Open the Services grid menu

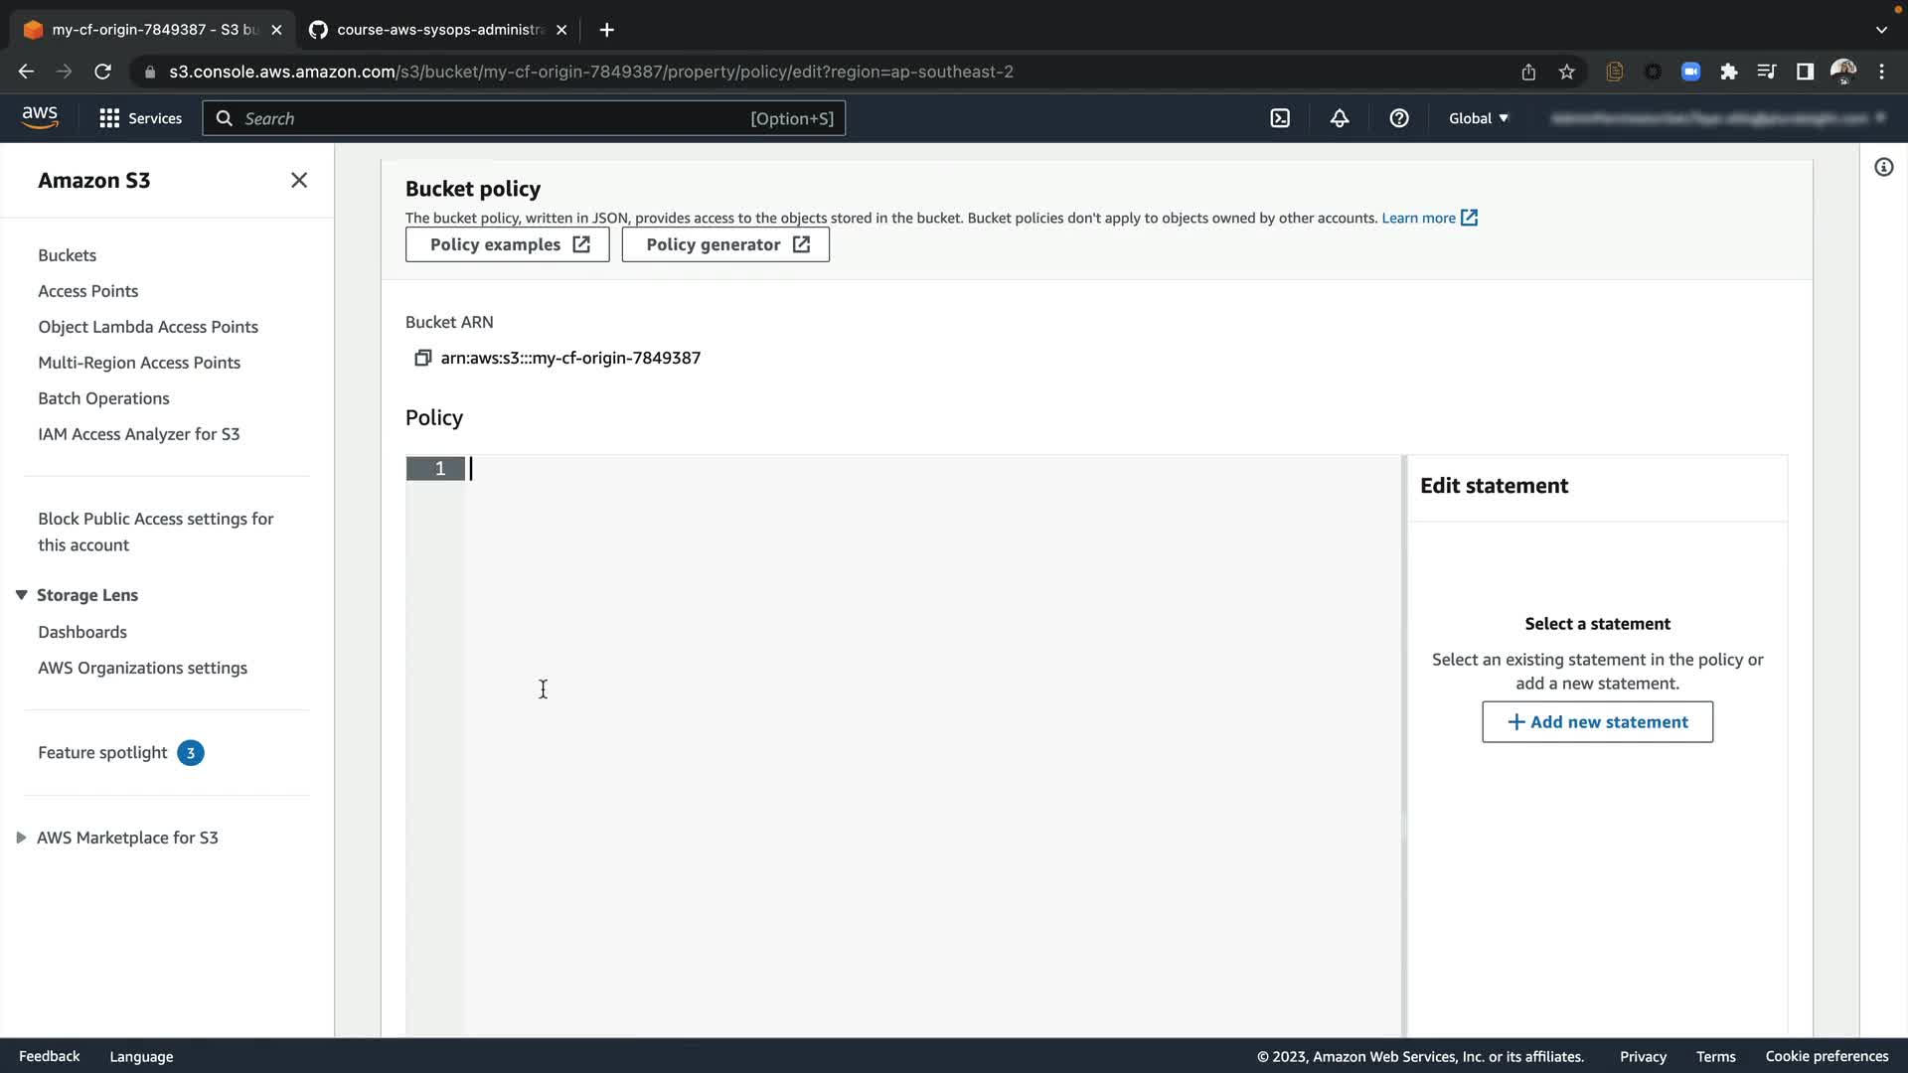point(140,118)
